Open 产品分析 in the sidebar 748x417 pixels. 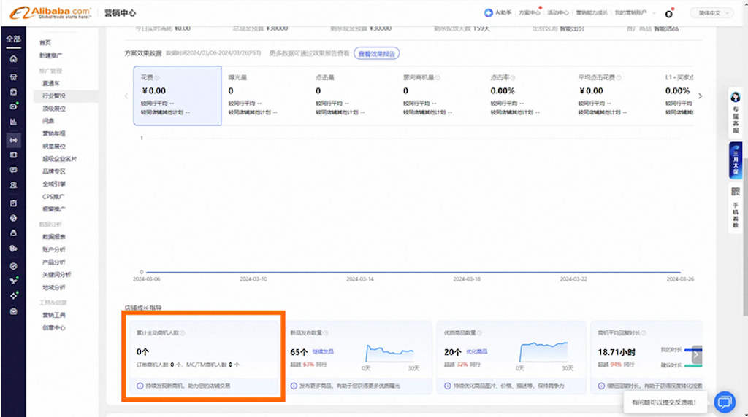tap(54, 262)
